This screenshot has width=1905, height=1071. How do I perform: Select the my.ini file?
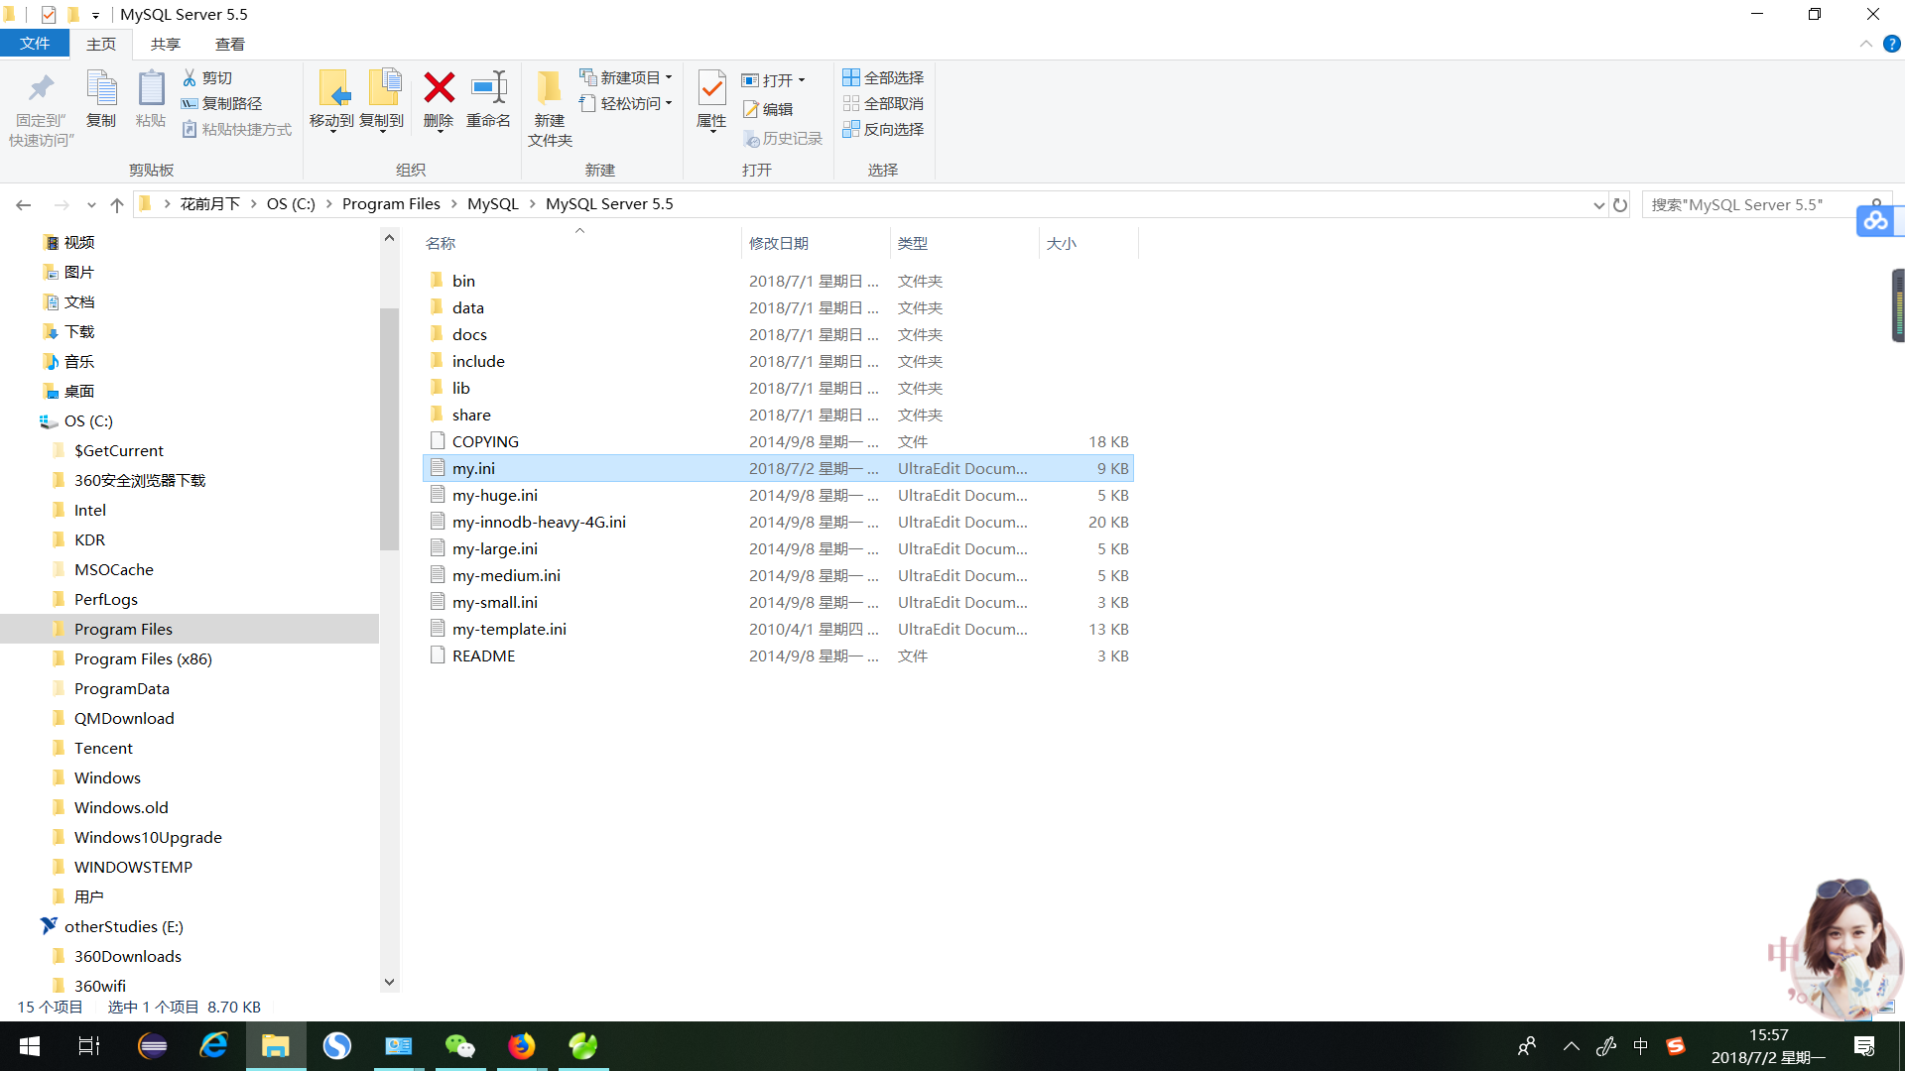(778, 469)
